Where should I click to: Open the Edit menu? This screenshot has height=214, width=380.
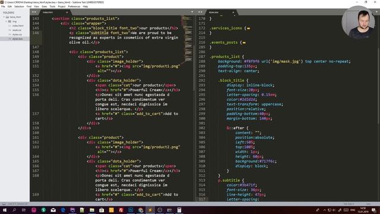(9, 7)
